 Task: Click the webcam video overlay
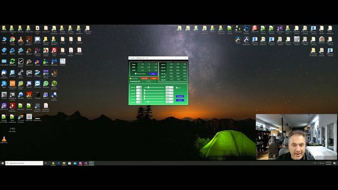click(x=296, y=137)
